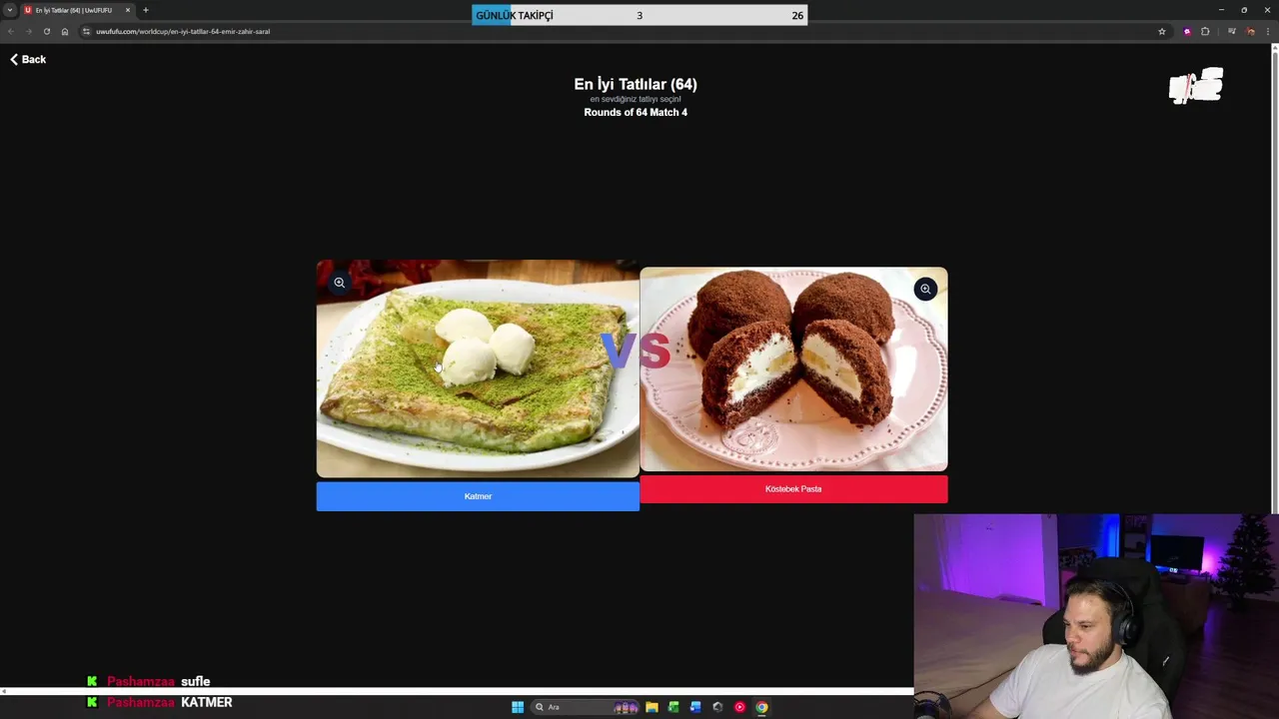Image resolution: width=1279 pixels, height=719 pixels.
Task: Open a new browser tab
Action: [146, 10]
